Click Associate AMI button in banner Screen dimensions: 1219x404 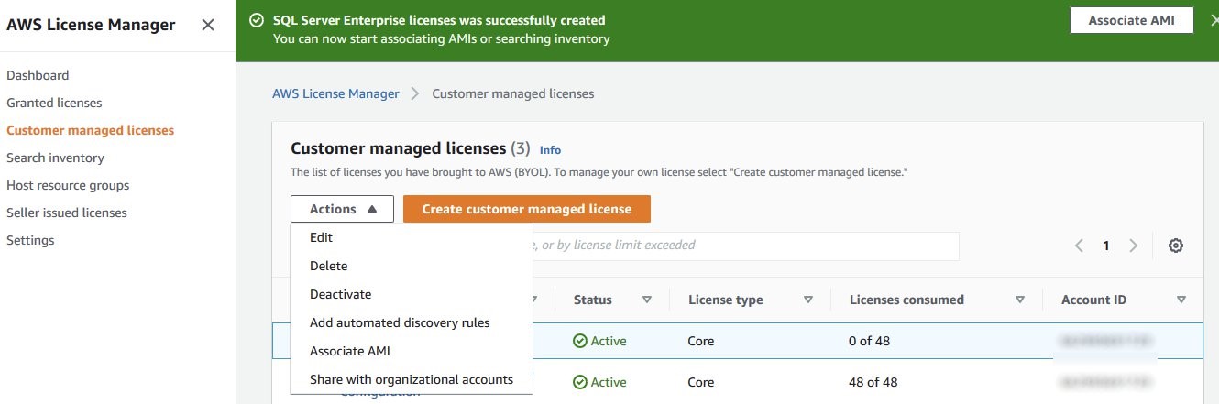pos(1131,20)
